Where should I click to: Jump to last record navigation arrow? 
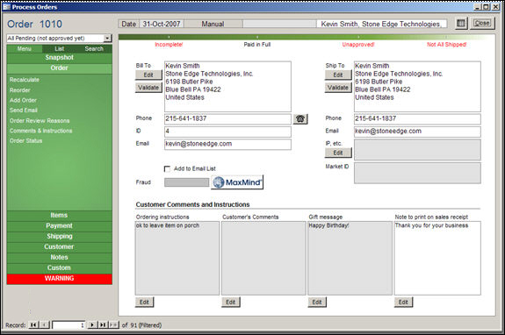(x=103, y=324)
